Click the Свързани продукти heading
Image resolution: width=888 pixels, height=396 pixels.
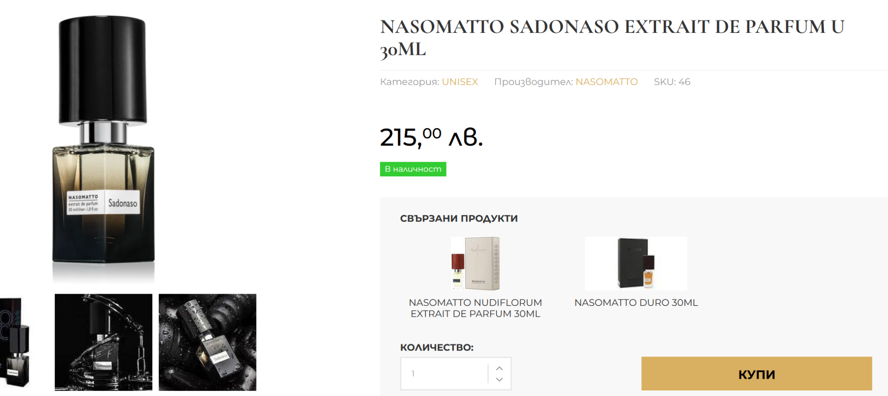(x=458, y=218)
